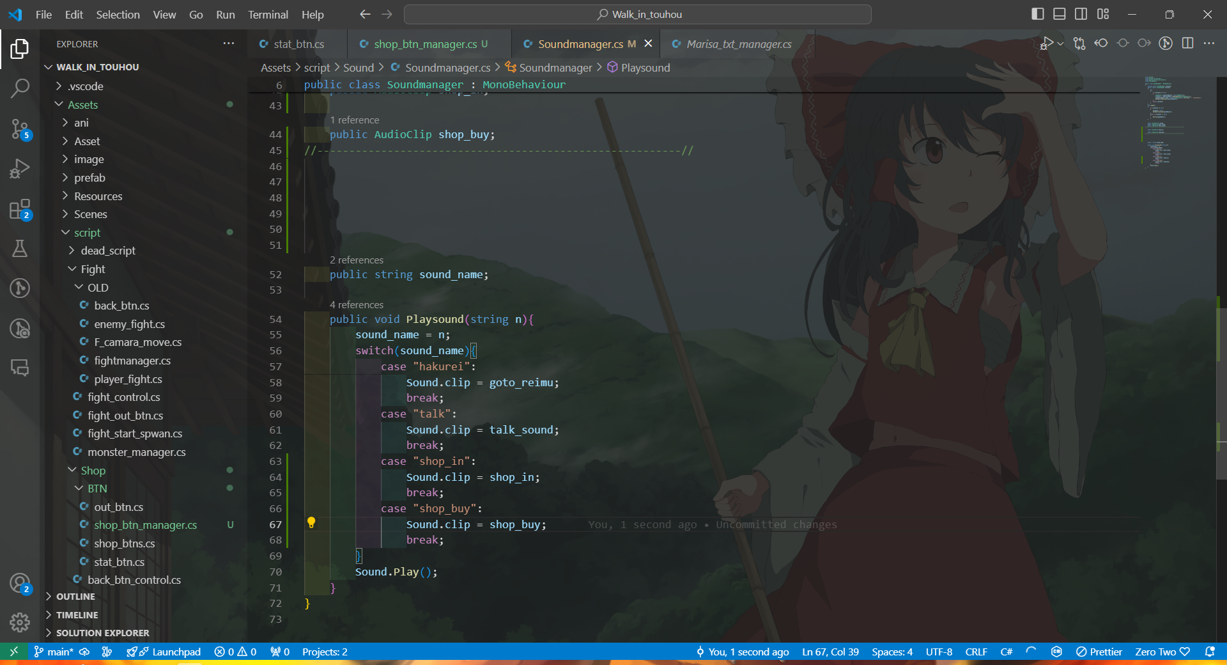
Task: Open the File menu
Action: coord(44,14)
